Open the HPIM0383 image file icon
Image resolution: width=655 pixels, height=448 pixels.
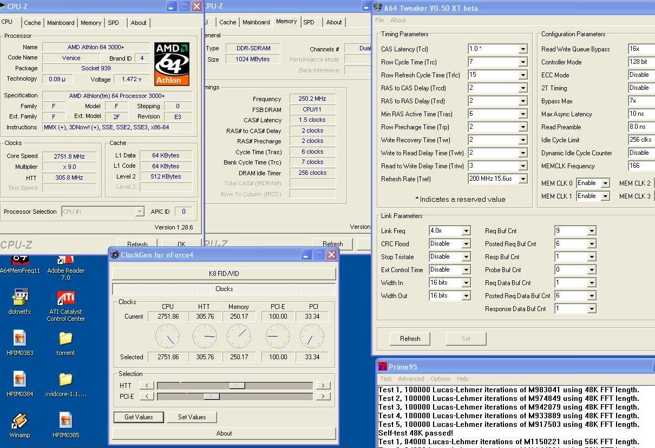tap(20, 343)
